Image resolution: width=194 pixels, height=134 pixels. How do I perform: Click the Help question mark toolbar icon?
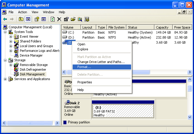click(37, 19)
